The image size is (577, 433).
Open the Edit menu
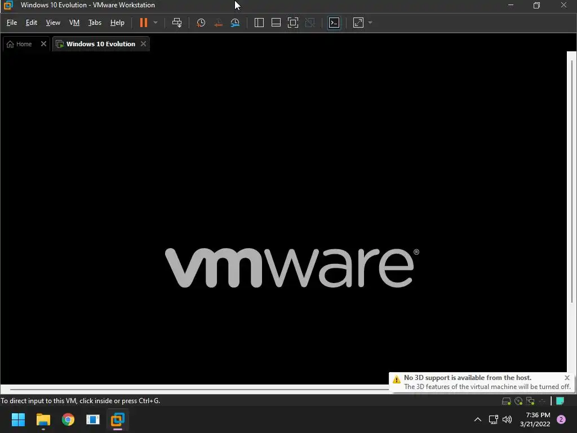pyautogui.click(x=32, y=23)
